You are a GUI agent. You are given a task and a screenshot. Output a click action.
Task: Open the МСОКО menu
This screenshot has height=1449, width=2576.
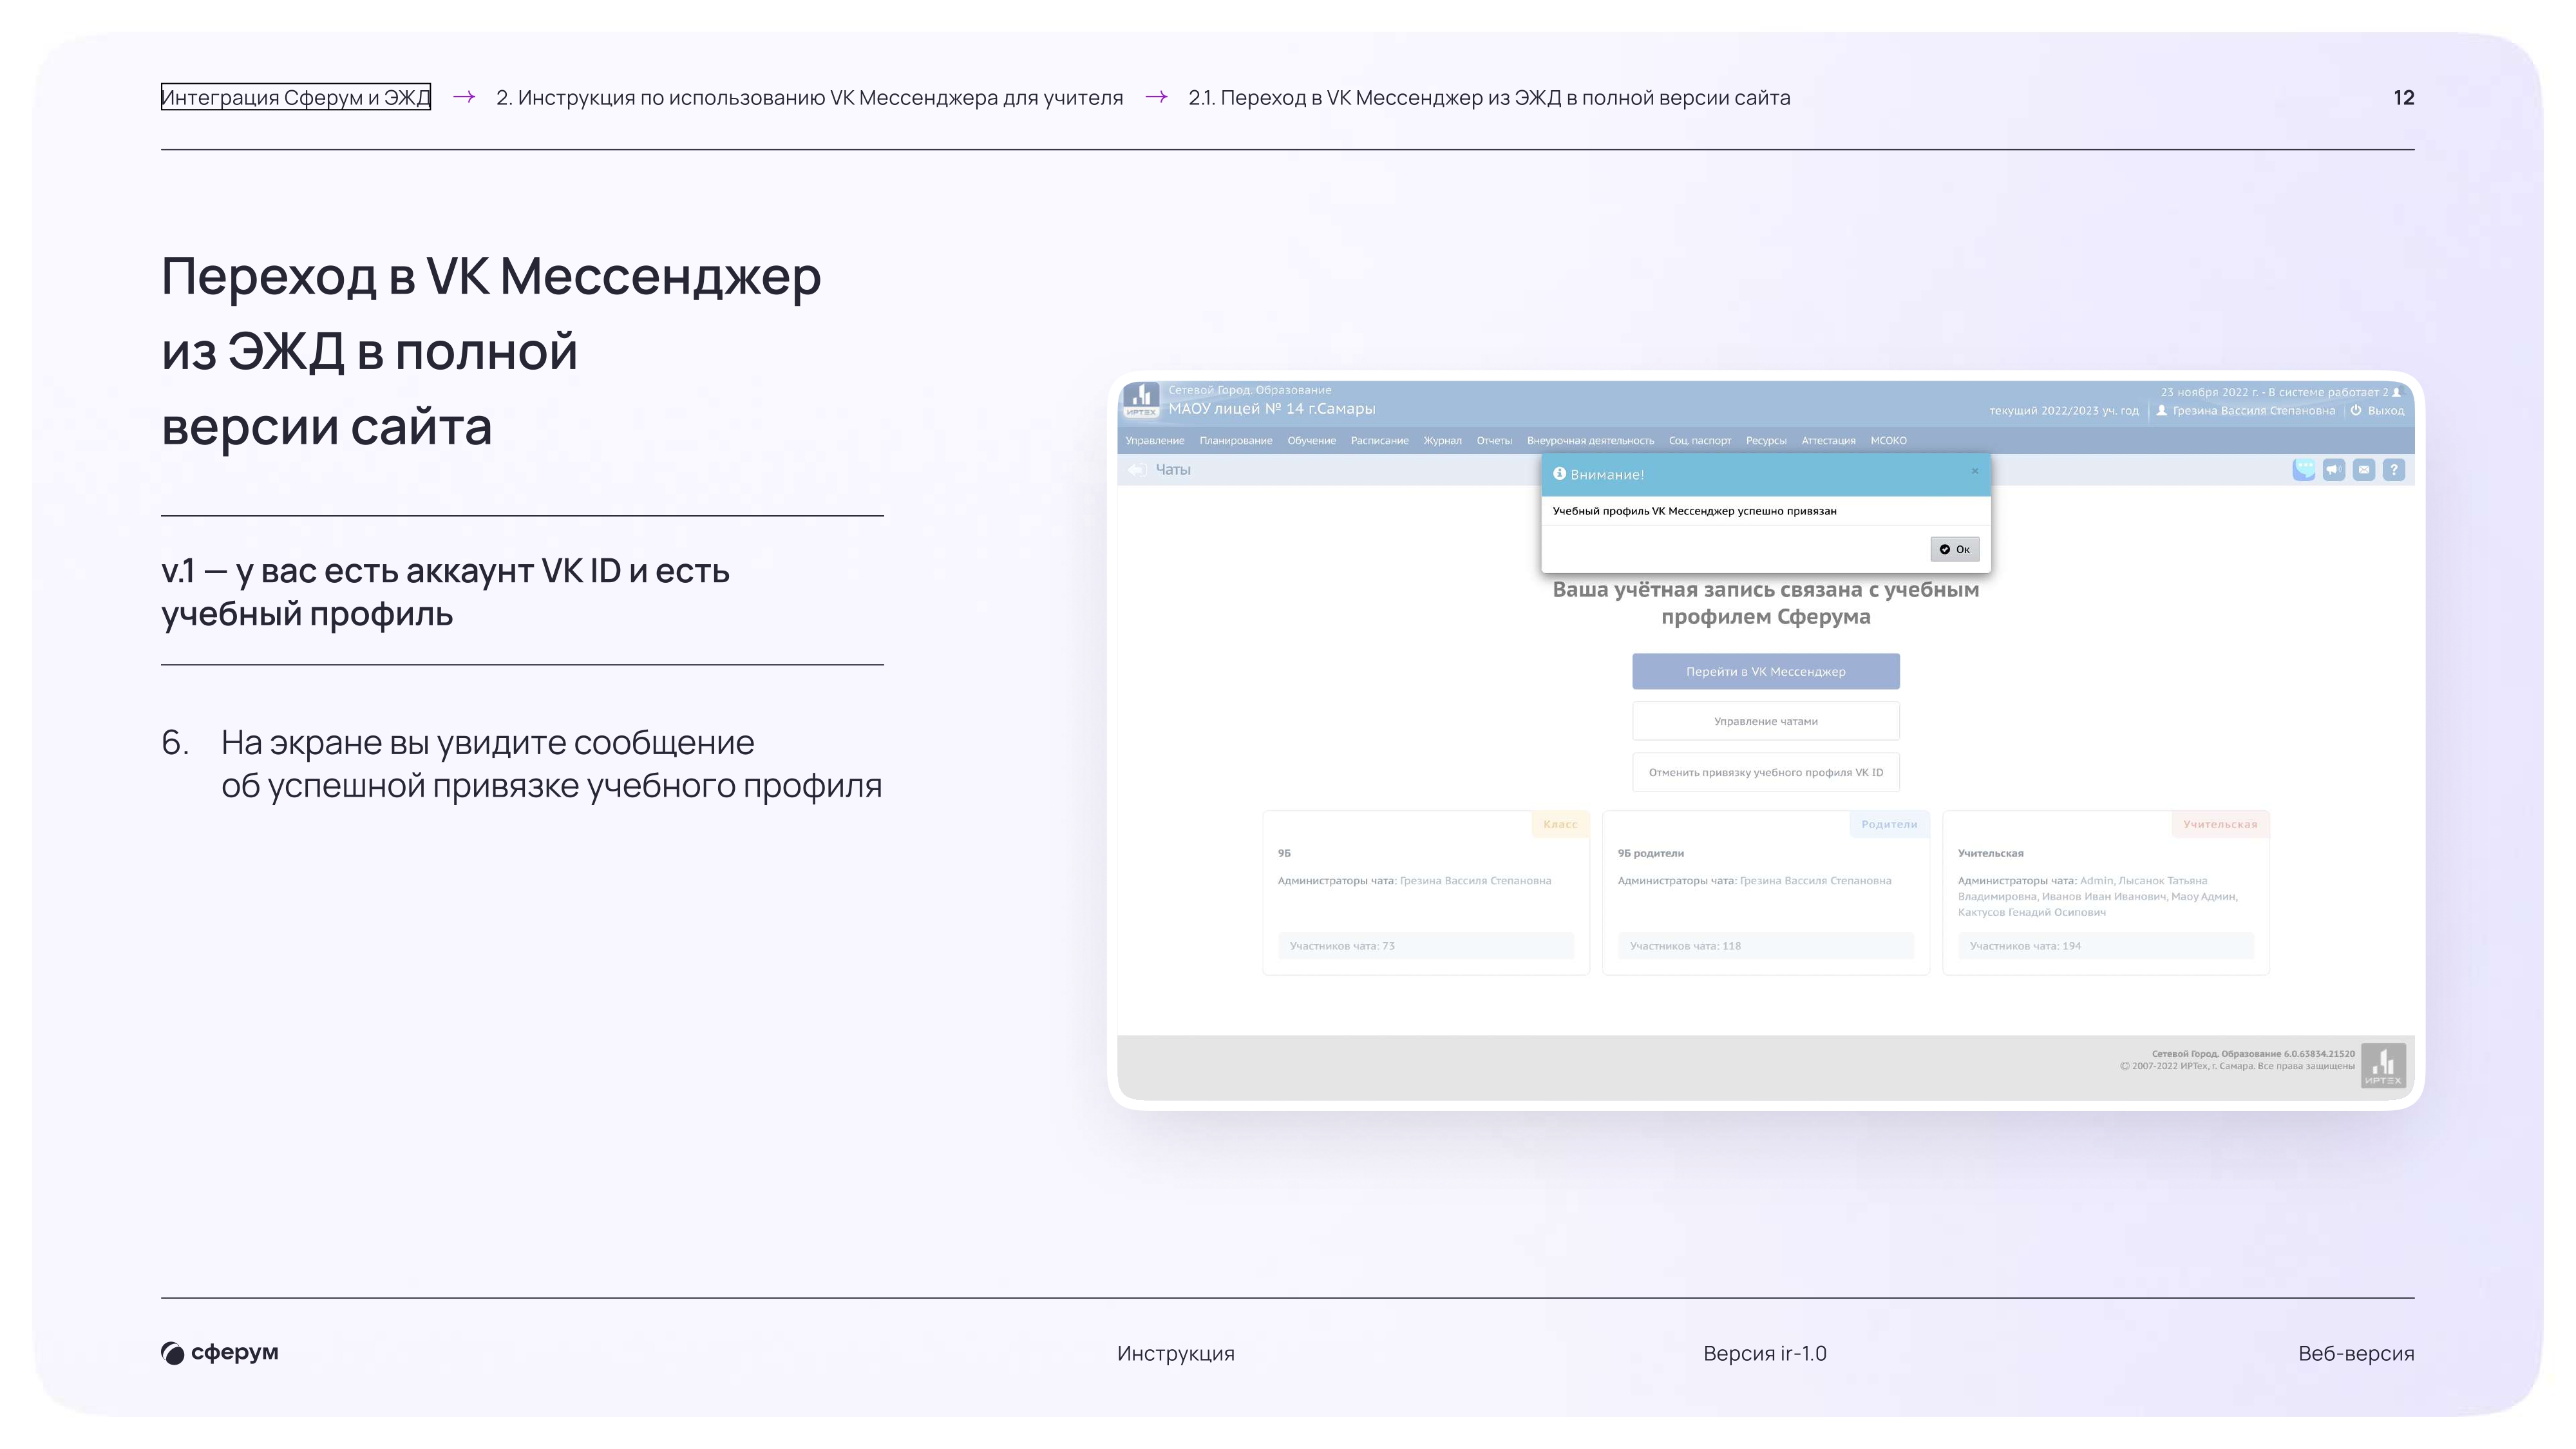tap(1889, 441)
